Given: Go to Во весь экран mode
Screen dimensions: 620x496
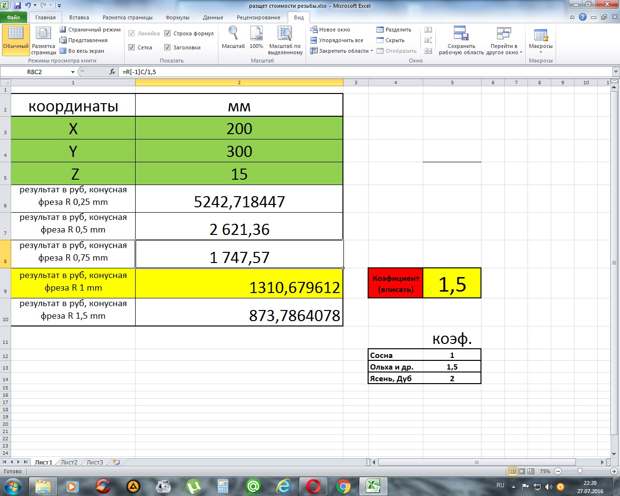Looking at the screenshot, I should coord(82,51).
